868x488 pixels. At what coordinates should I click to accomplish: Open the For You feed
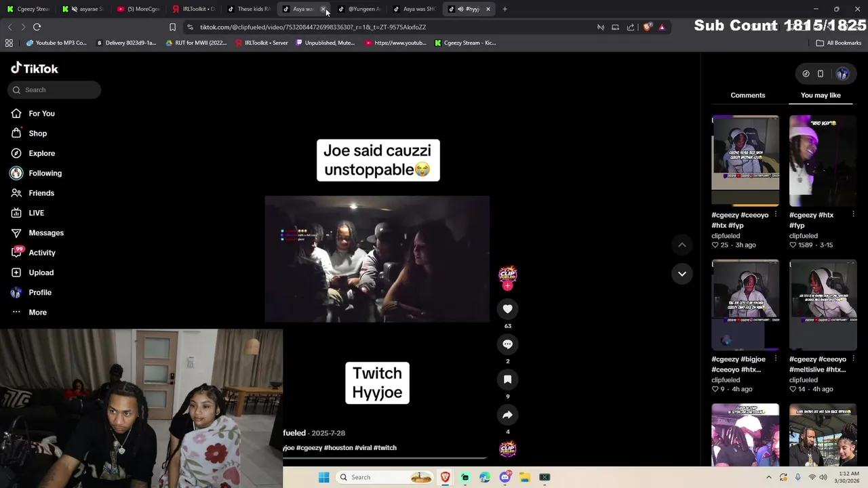[x=41, y=113]
